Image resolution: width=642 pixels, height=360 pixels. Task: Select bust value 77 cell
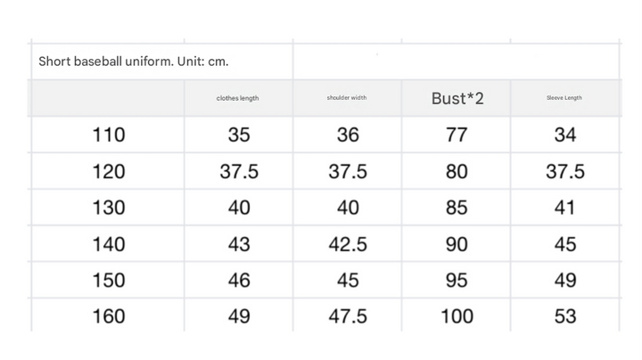click(x=457, y=135)
